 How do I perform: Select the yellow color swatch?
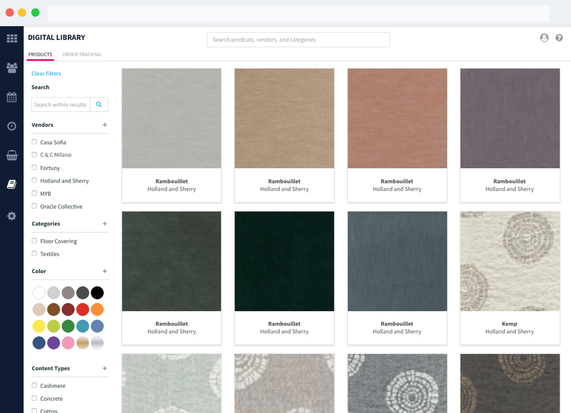click(39, 326)
